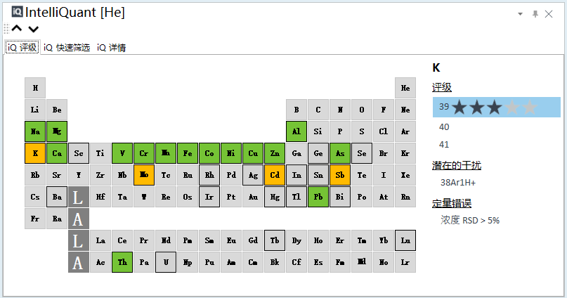Image resolution: width=567 pixels, height=298 pixels.
Task: Select the orange Cd element cell
Action: click(275, 175)
